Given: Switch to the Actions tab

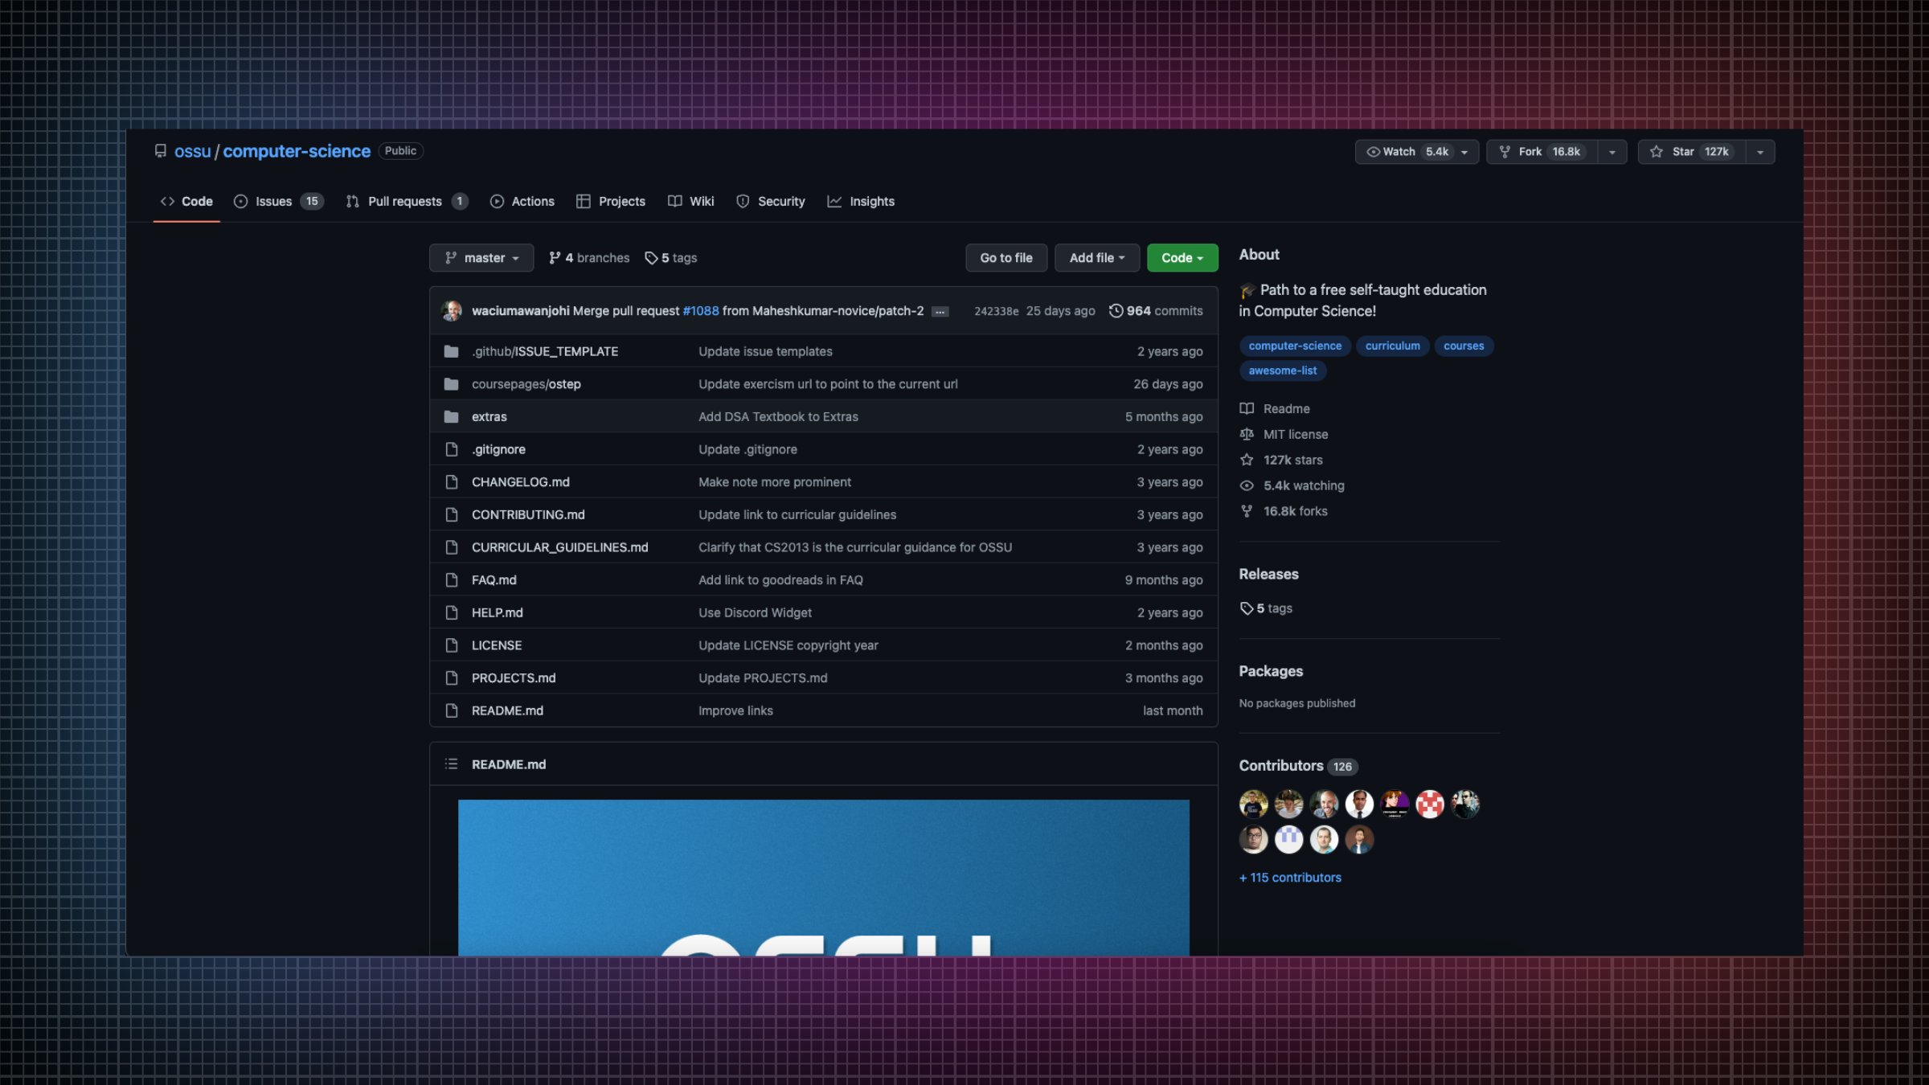Looking at the screenshot, I should coord(522,201).
